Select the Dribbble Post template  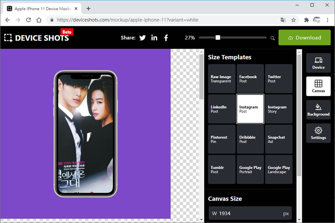coord(250,139)
